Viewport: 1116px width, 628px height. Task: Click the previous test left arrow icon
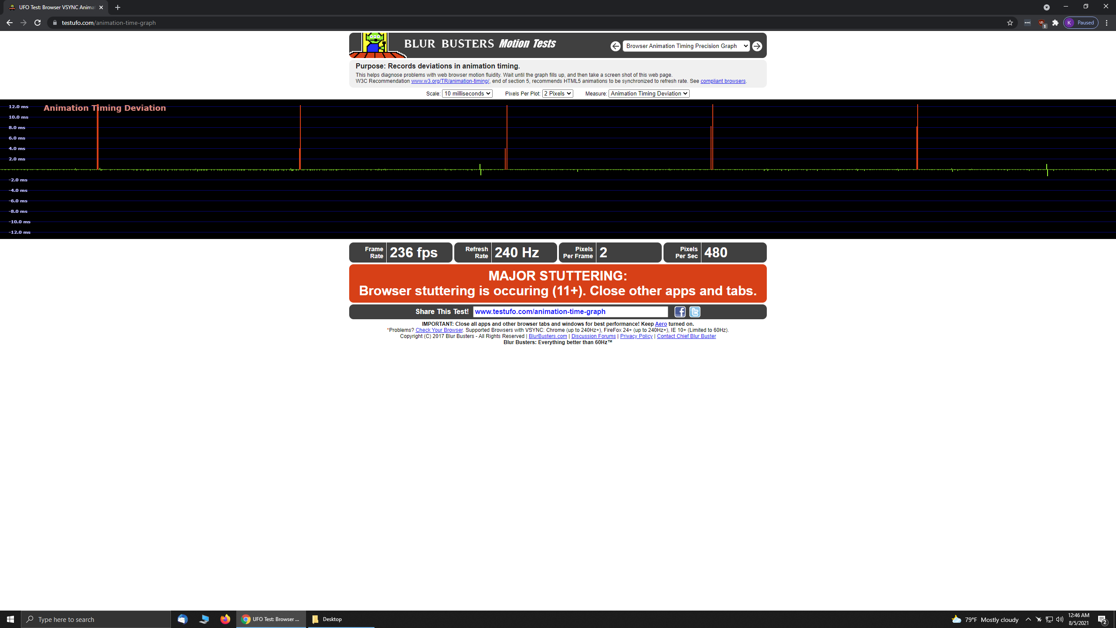[615, 46]
